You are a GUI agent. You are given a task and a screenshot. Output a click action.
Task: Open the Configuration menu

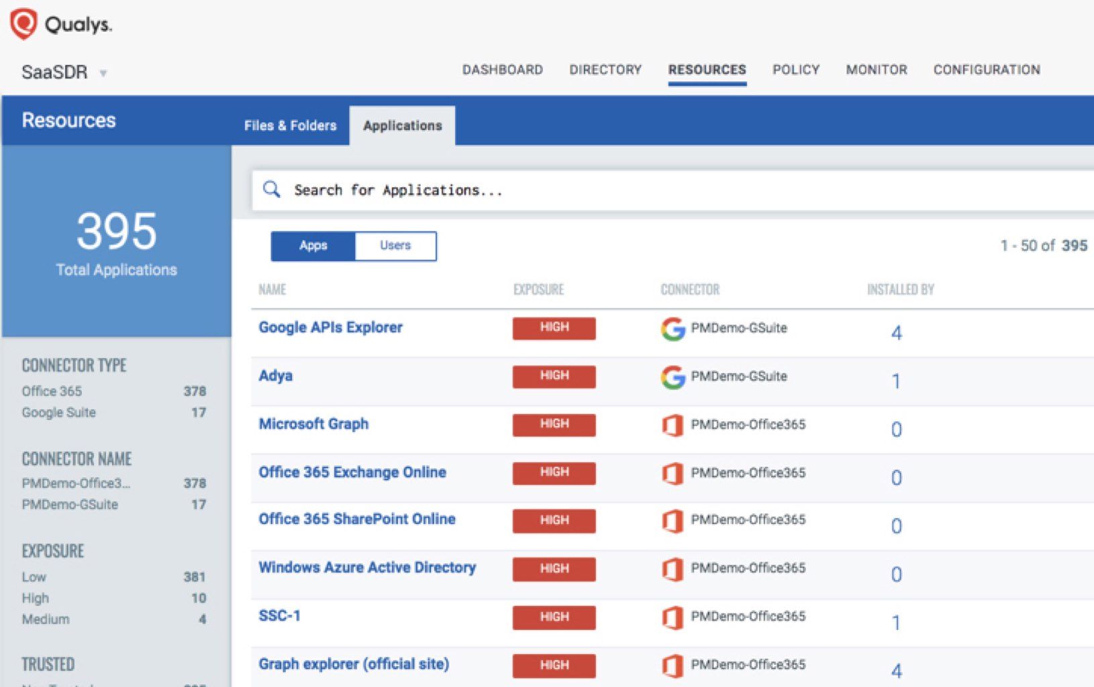[x=987, y=70]
